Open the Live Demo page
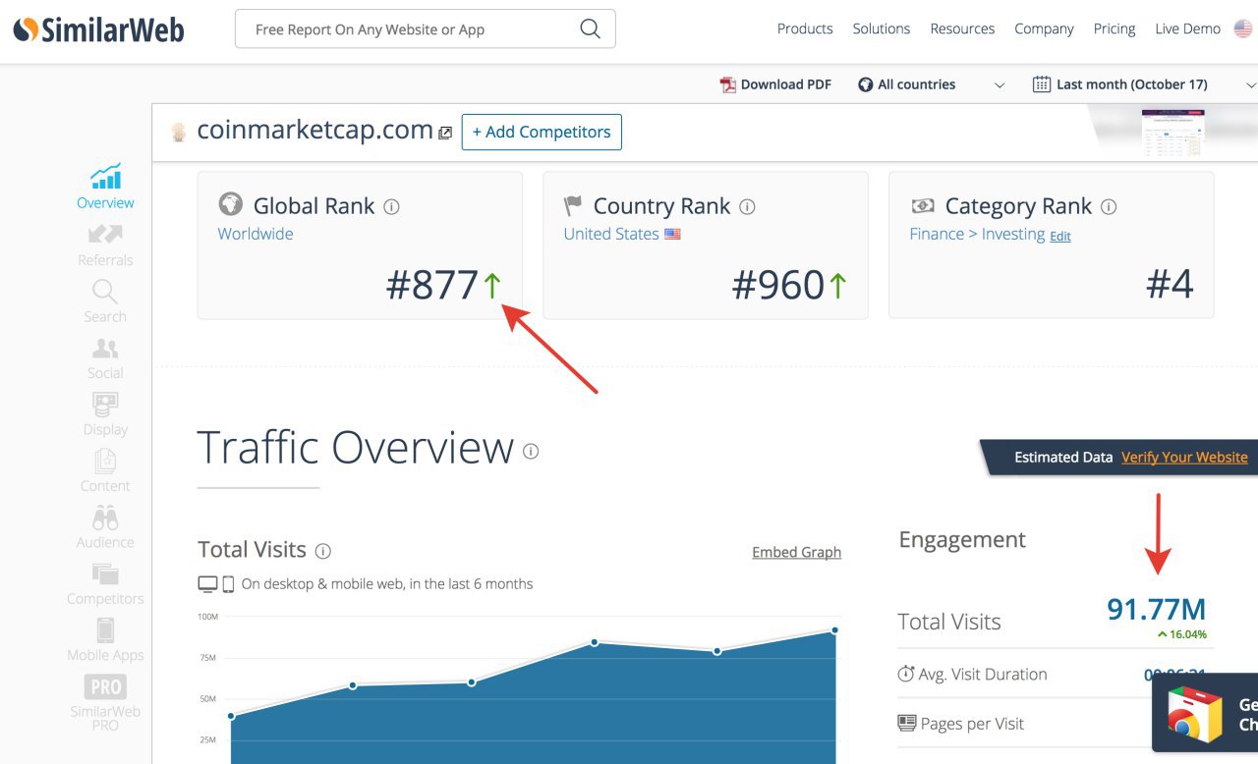 click(x=1187, y=28)
